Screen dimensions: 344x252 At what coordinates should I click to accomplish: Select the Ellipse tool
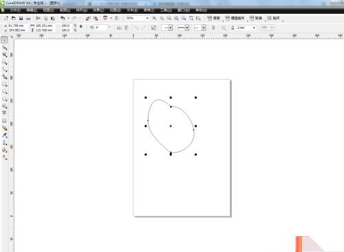point(4,92)
